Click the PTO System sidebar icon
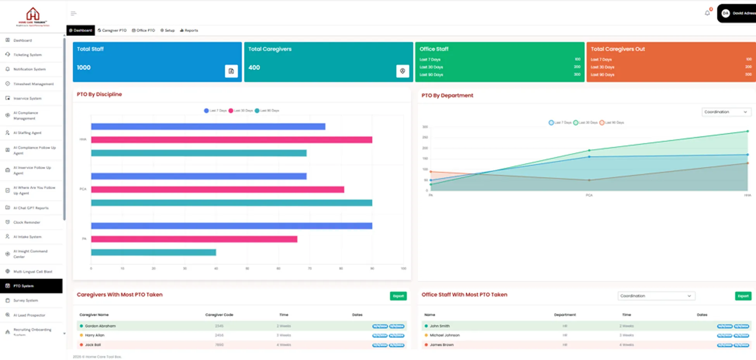This screenshot has width=756, height=360. tap(7, 286)
